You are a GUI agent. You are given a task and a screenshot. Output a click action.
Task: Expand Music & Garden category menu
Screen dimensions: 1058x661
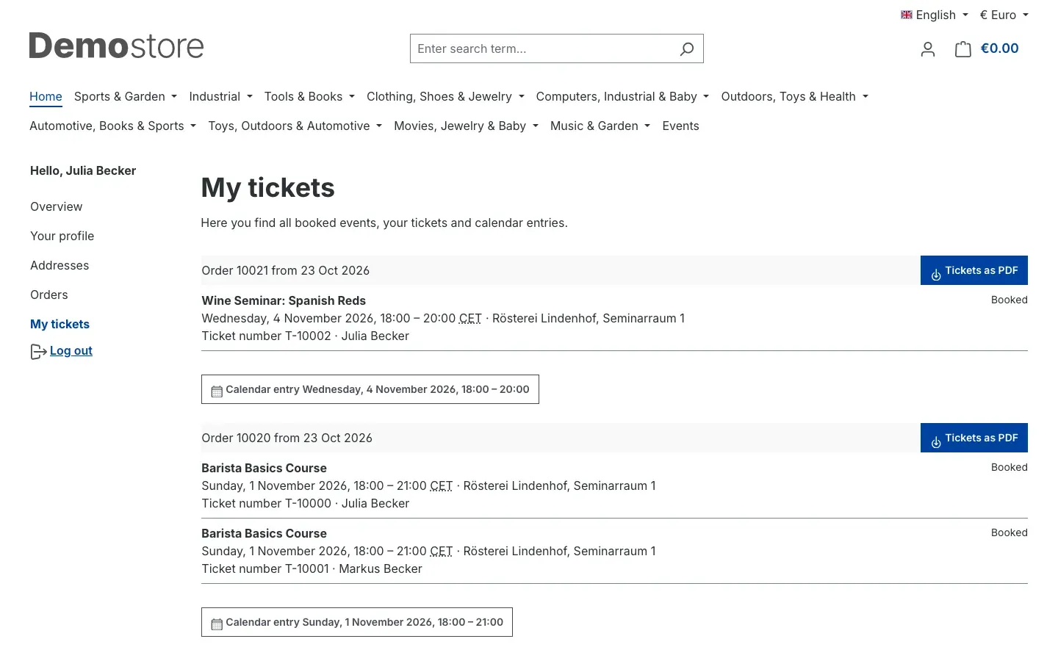coord(600,126)
